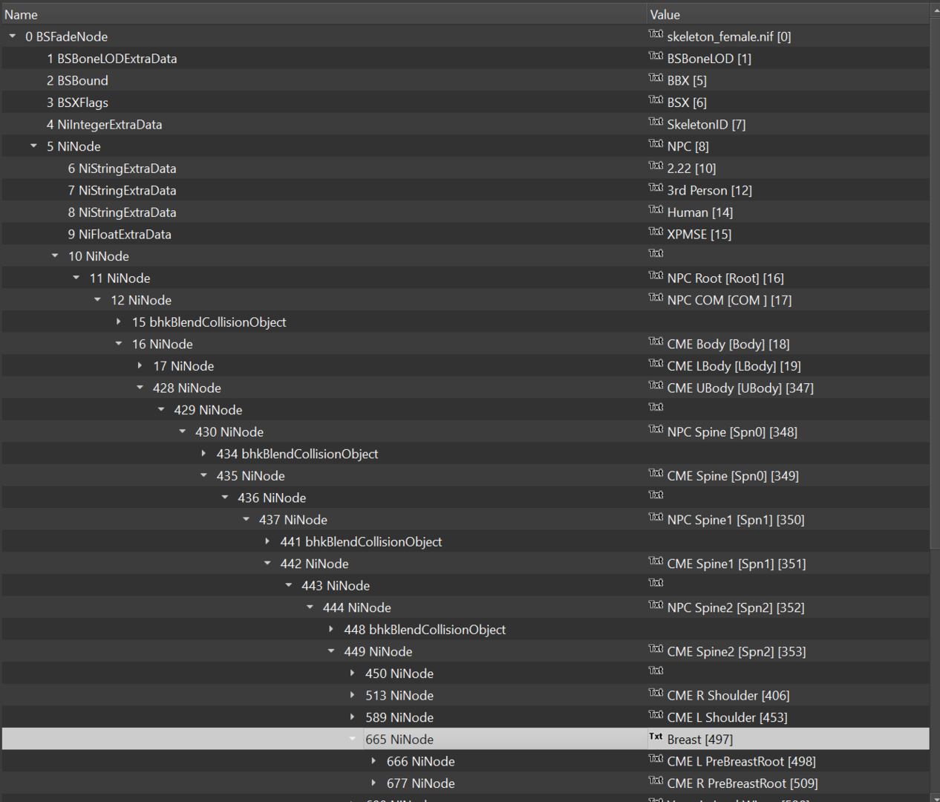Click Txt icon beside XPMSE [15]
Screen dimensions: 940x802
[656, 232]
